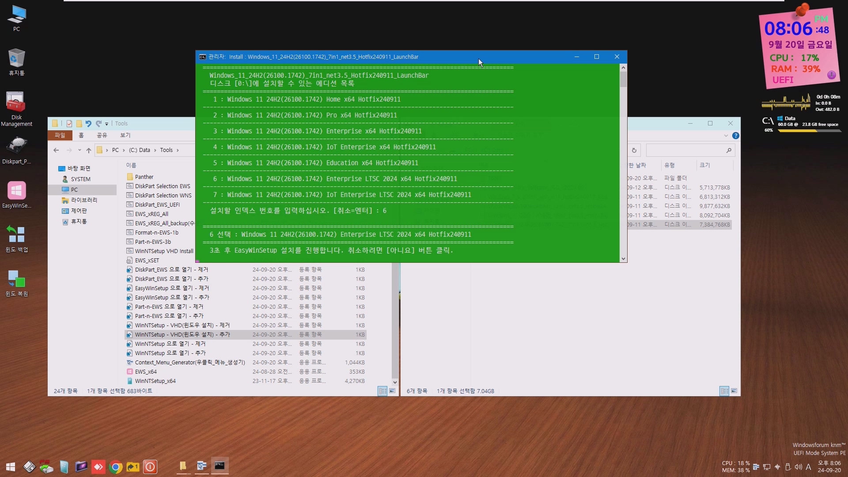Go up one folder in Tools explorer

(89, 150)
